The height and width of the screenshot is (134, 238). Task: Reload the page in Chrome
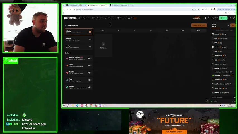click(70, 9)
